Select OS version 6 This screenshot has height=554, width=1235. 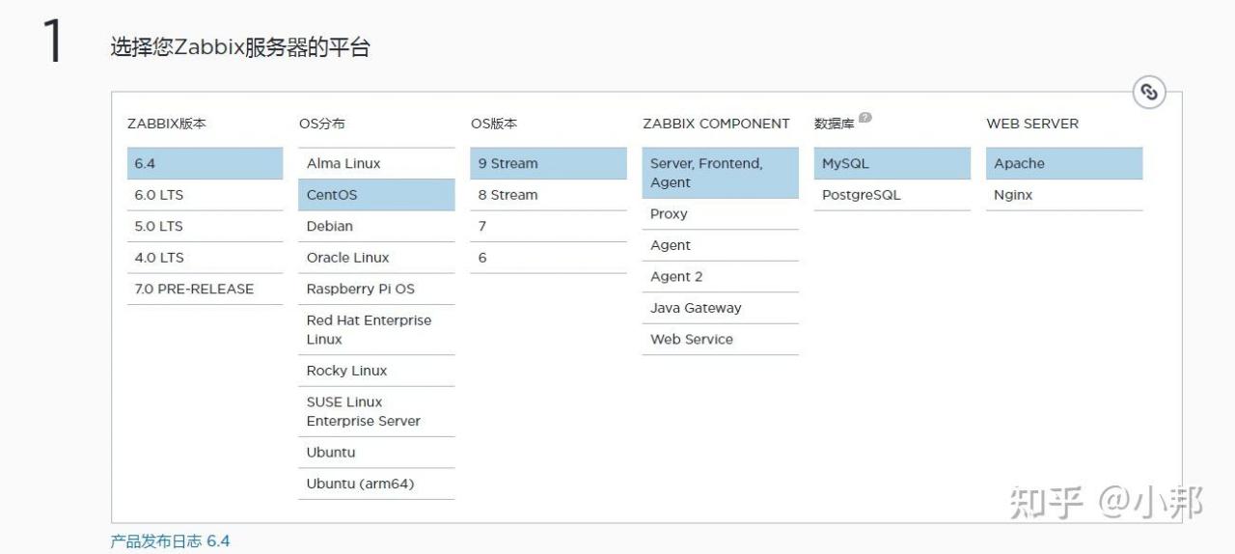click(548, 258)
